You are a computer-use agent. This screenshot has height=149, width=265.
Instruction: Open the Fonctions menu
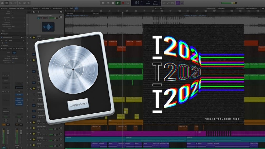[46, 8]
